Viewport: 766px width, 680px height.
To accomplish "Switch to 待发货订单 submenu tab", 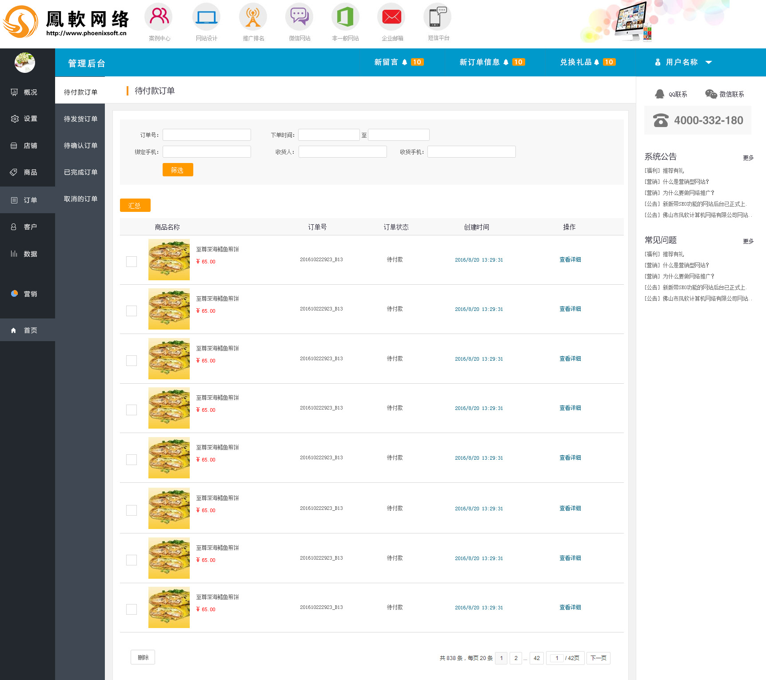I will 80,119.
